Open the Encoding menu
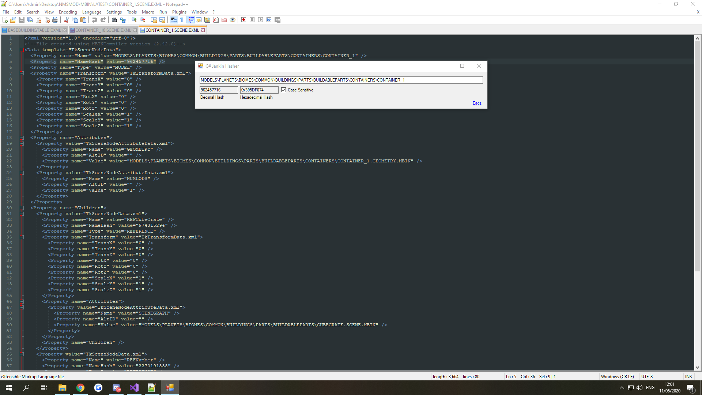702x395 pixels. pos(68,12)
